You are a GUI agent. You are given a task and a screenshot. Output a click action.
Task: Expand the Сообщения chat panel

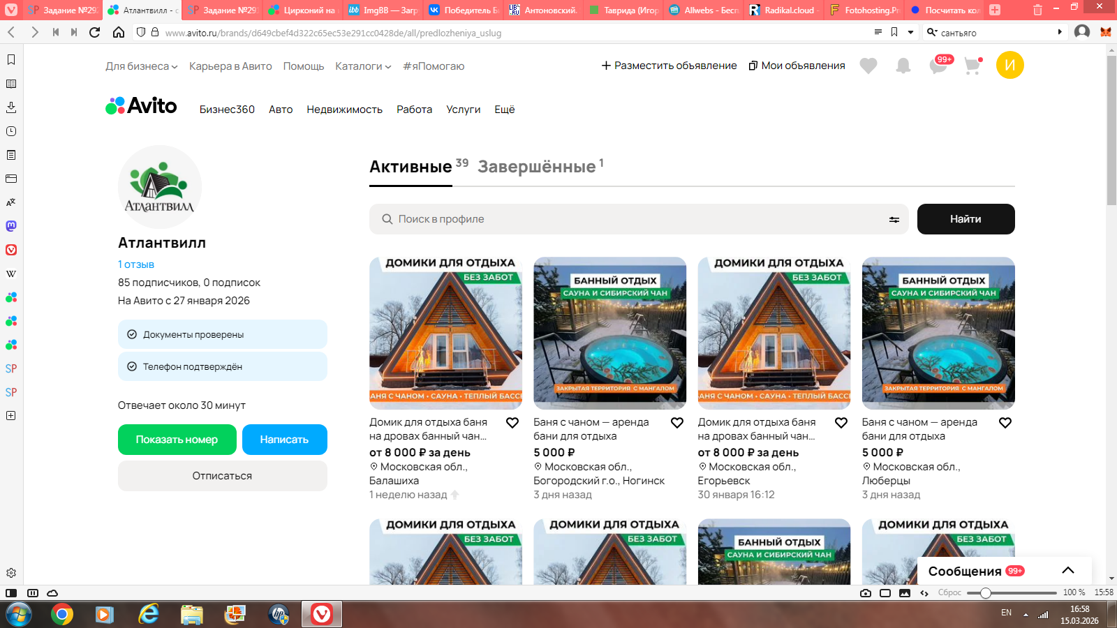pos(1068,571)
